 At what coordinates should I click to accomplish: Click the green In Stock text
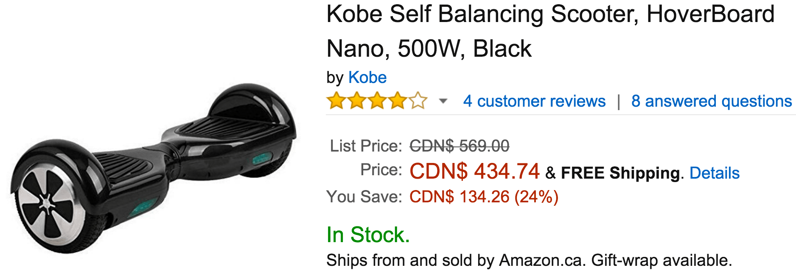(x=368, y=235)
